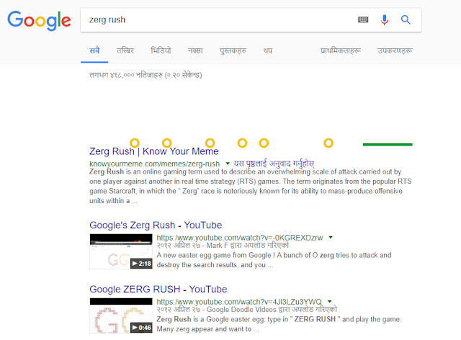Play the 0:46 video thumbnail
The height and width of the screenshot is (340, 461).
(121, 316)
